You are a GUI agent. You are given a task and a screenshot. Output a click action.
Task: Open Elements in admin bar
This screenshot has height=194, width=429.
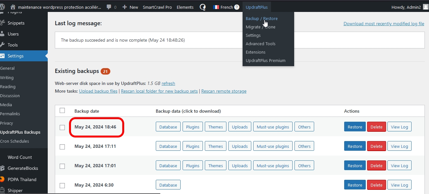185,7
